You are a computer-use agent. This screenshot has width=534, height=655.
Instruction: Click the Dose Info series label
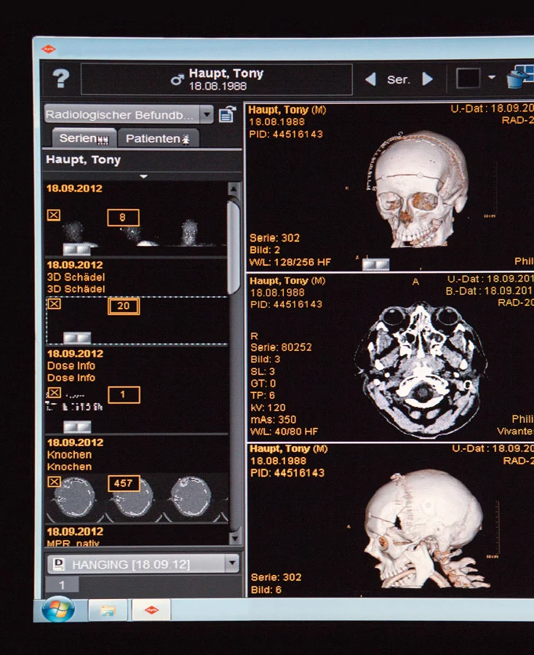coord(71,371)
